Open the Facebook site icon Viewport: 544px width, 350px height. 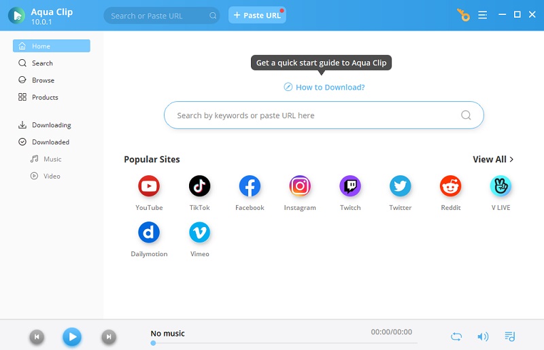[250, 186]
